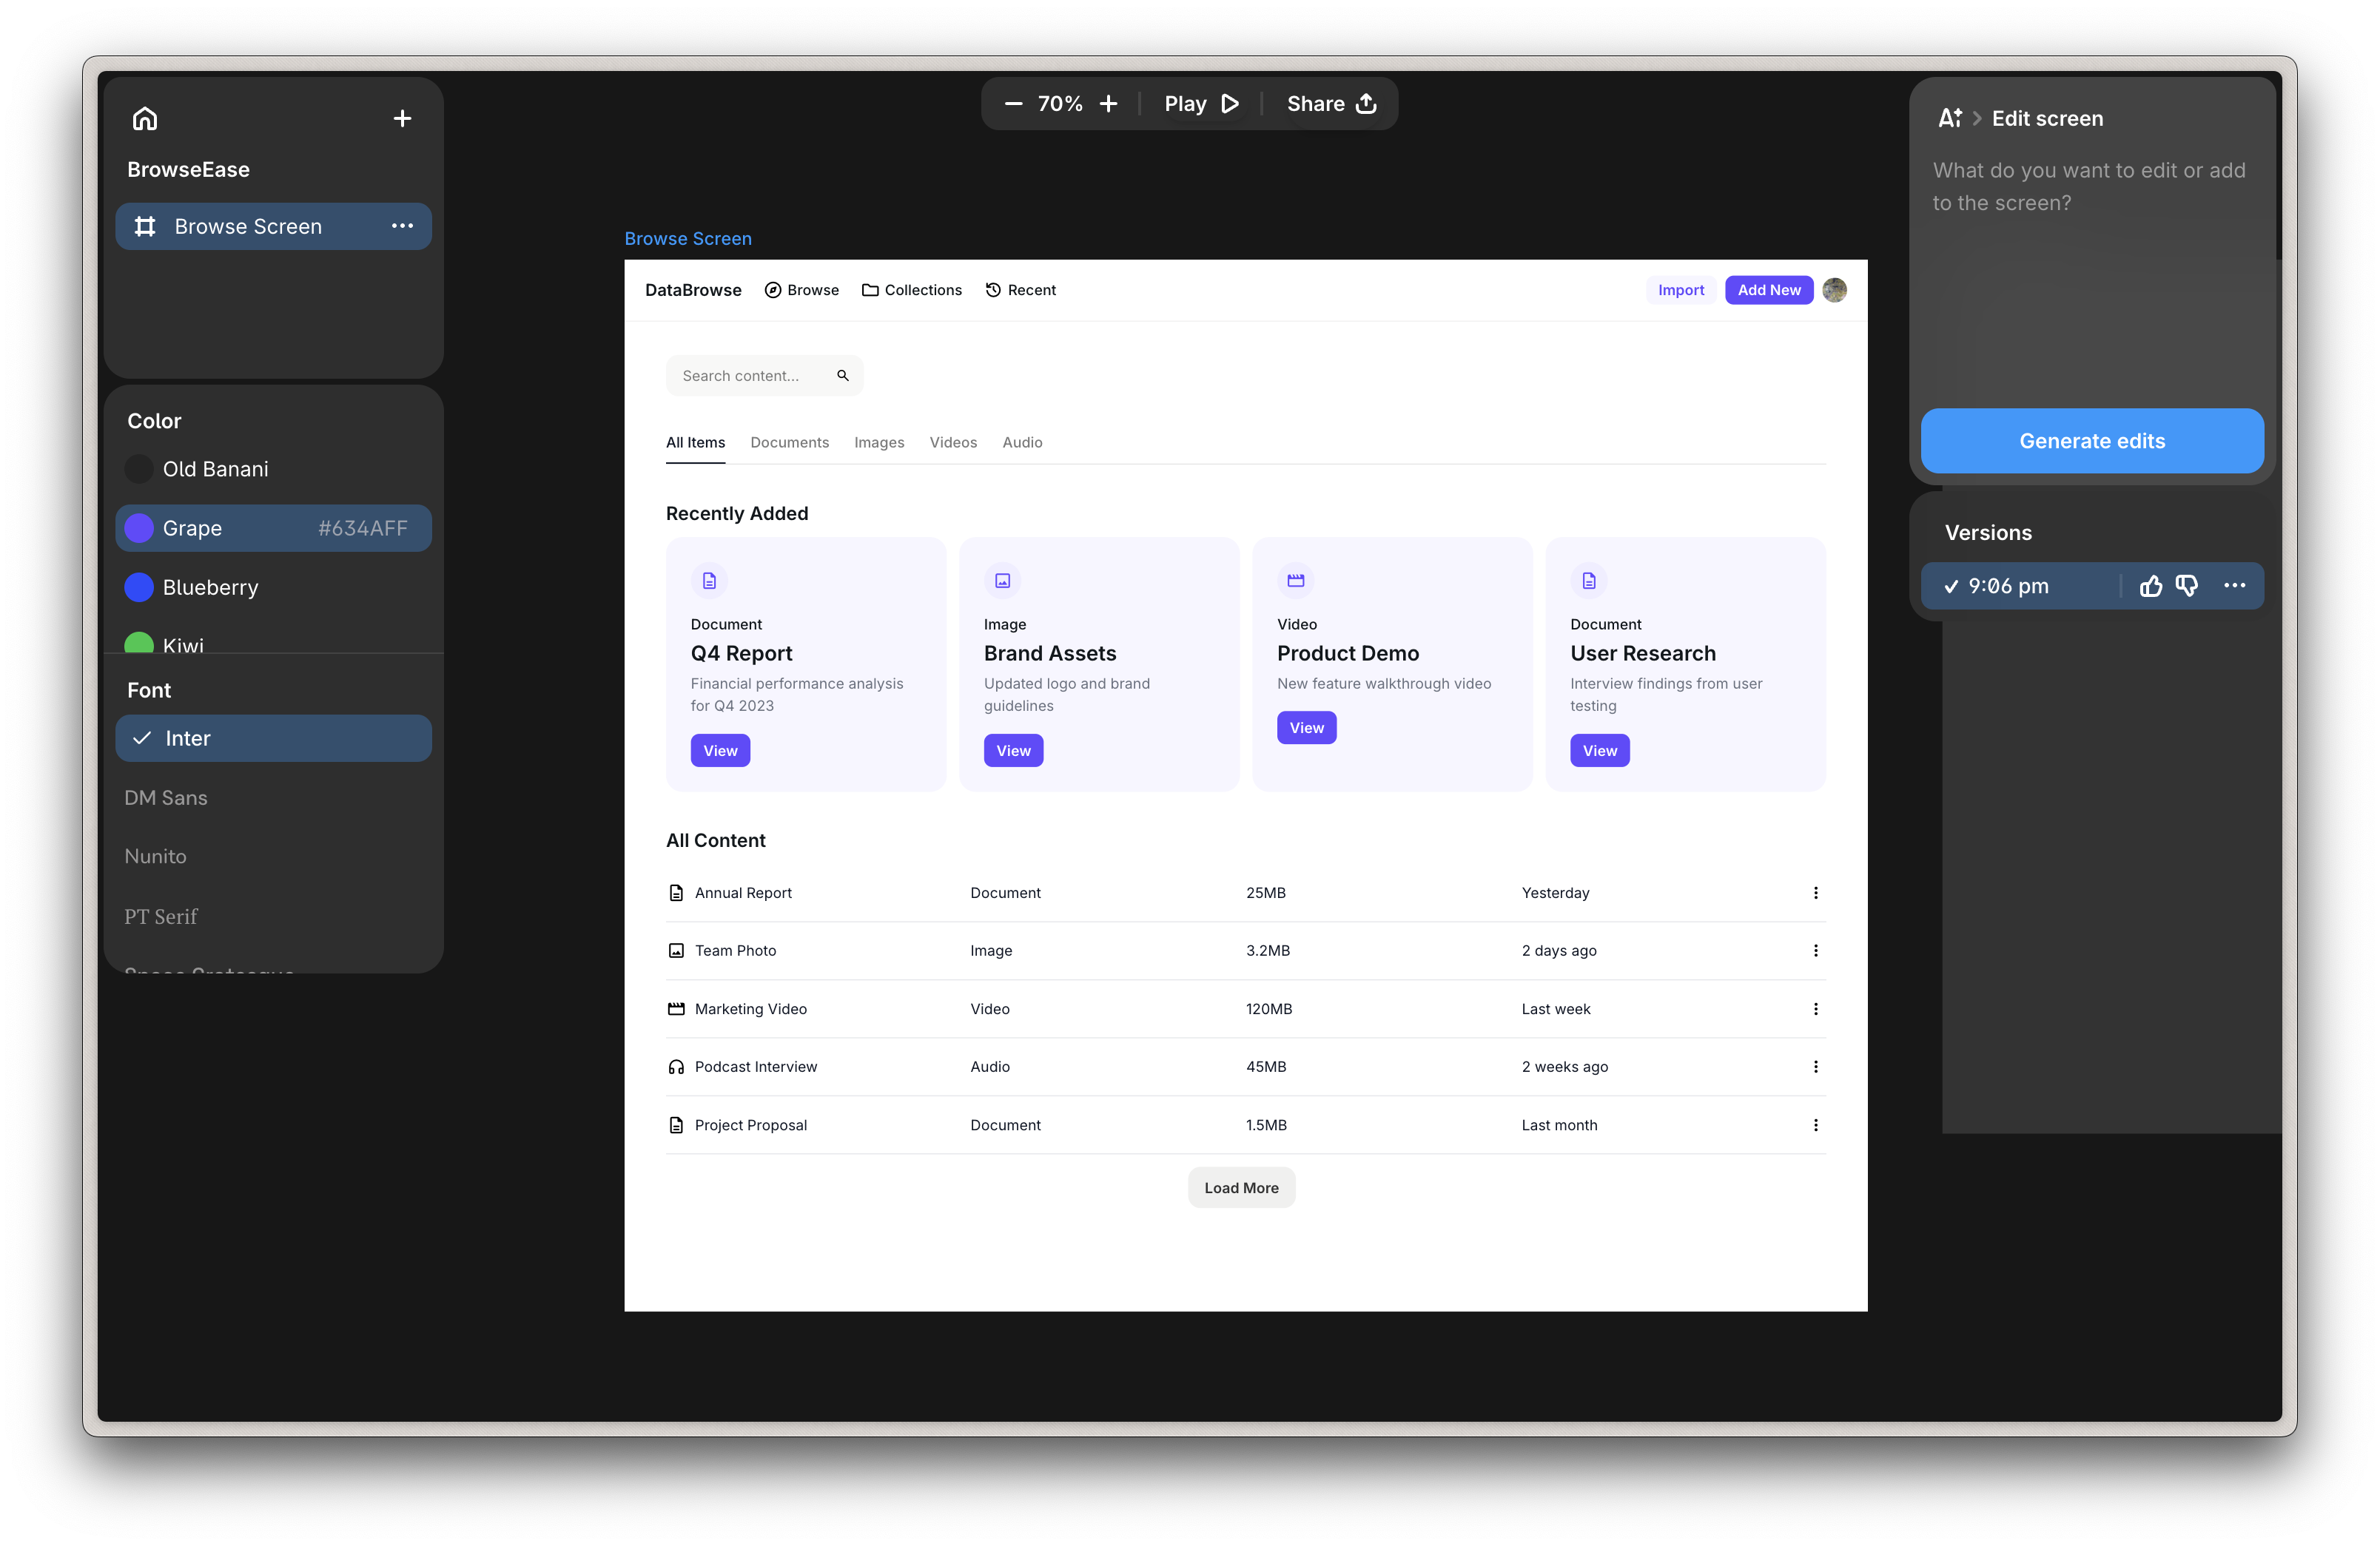Image resolution: width=2380 pixels, height=1546 pixels.
Task: Click the plus icon to add screen
Action: pyautogui.click(x=402, y=119)
